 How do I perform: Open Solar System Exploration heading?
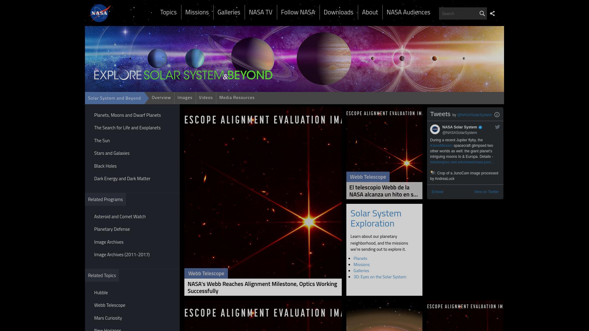(376, 218)
